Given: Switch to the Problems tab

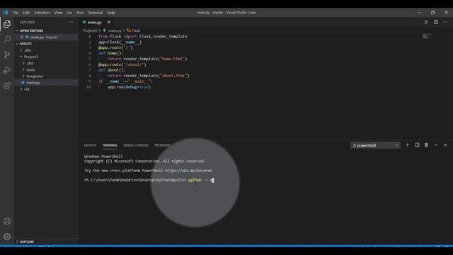Looking at the screenshot, I should tap(162, 145).
